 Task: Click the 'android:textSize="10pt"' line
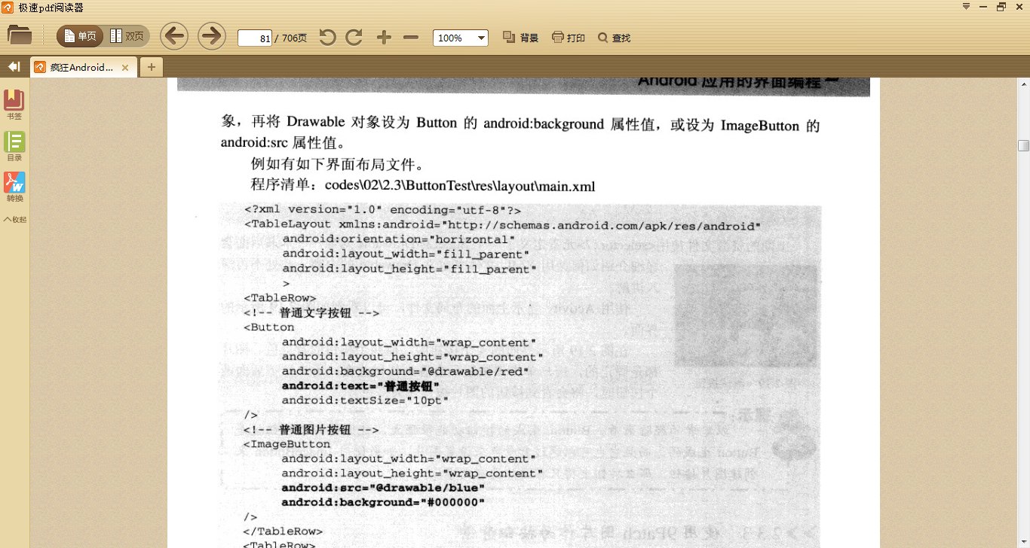click(x=365, y=400)
